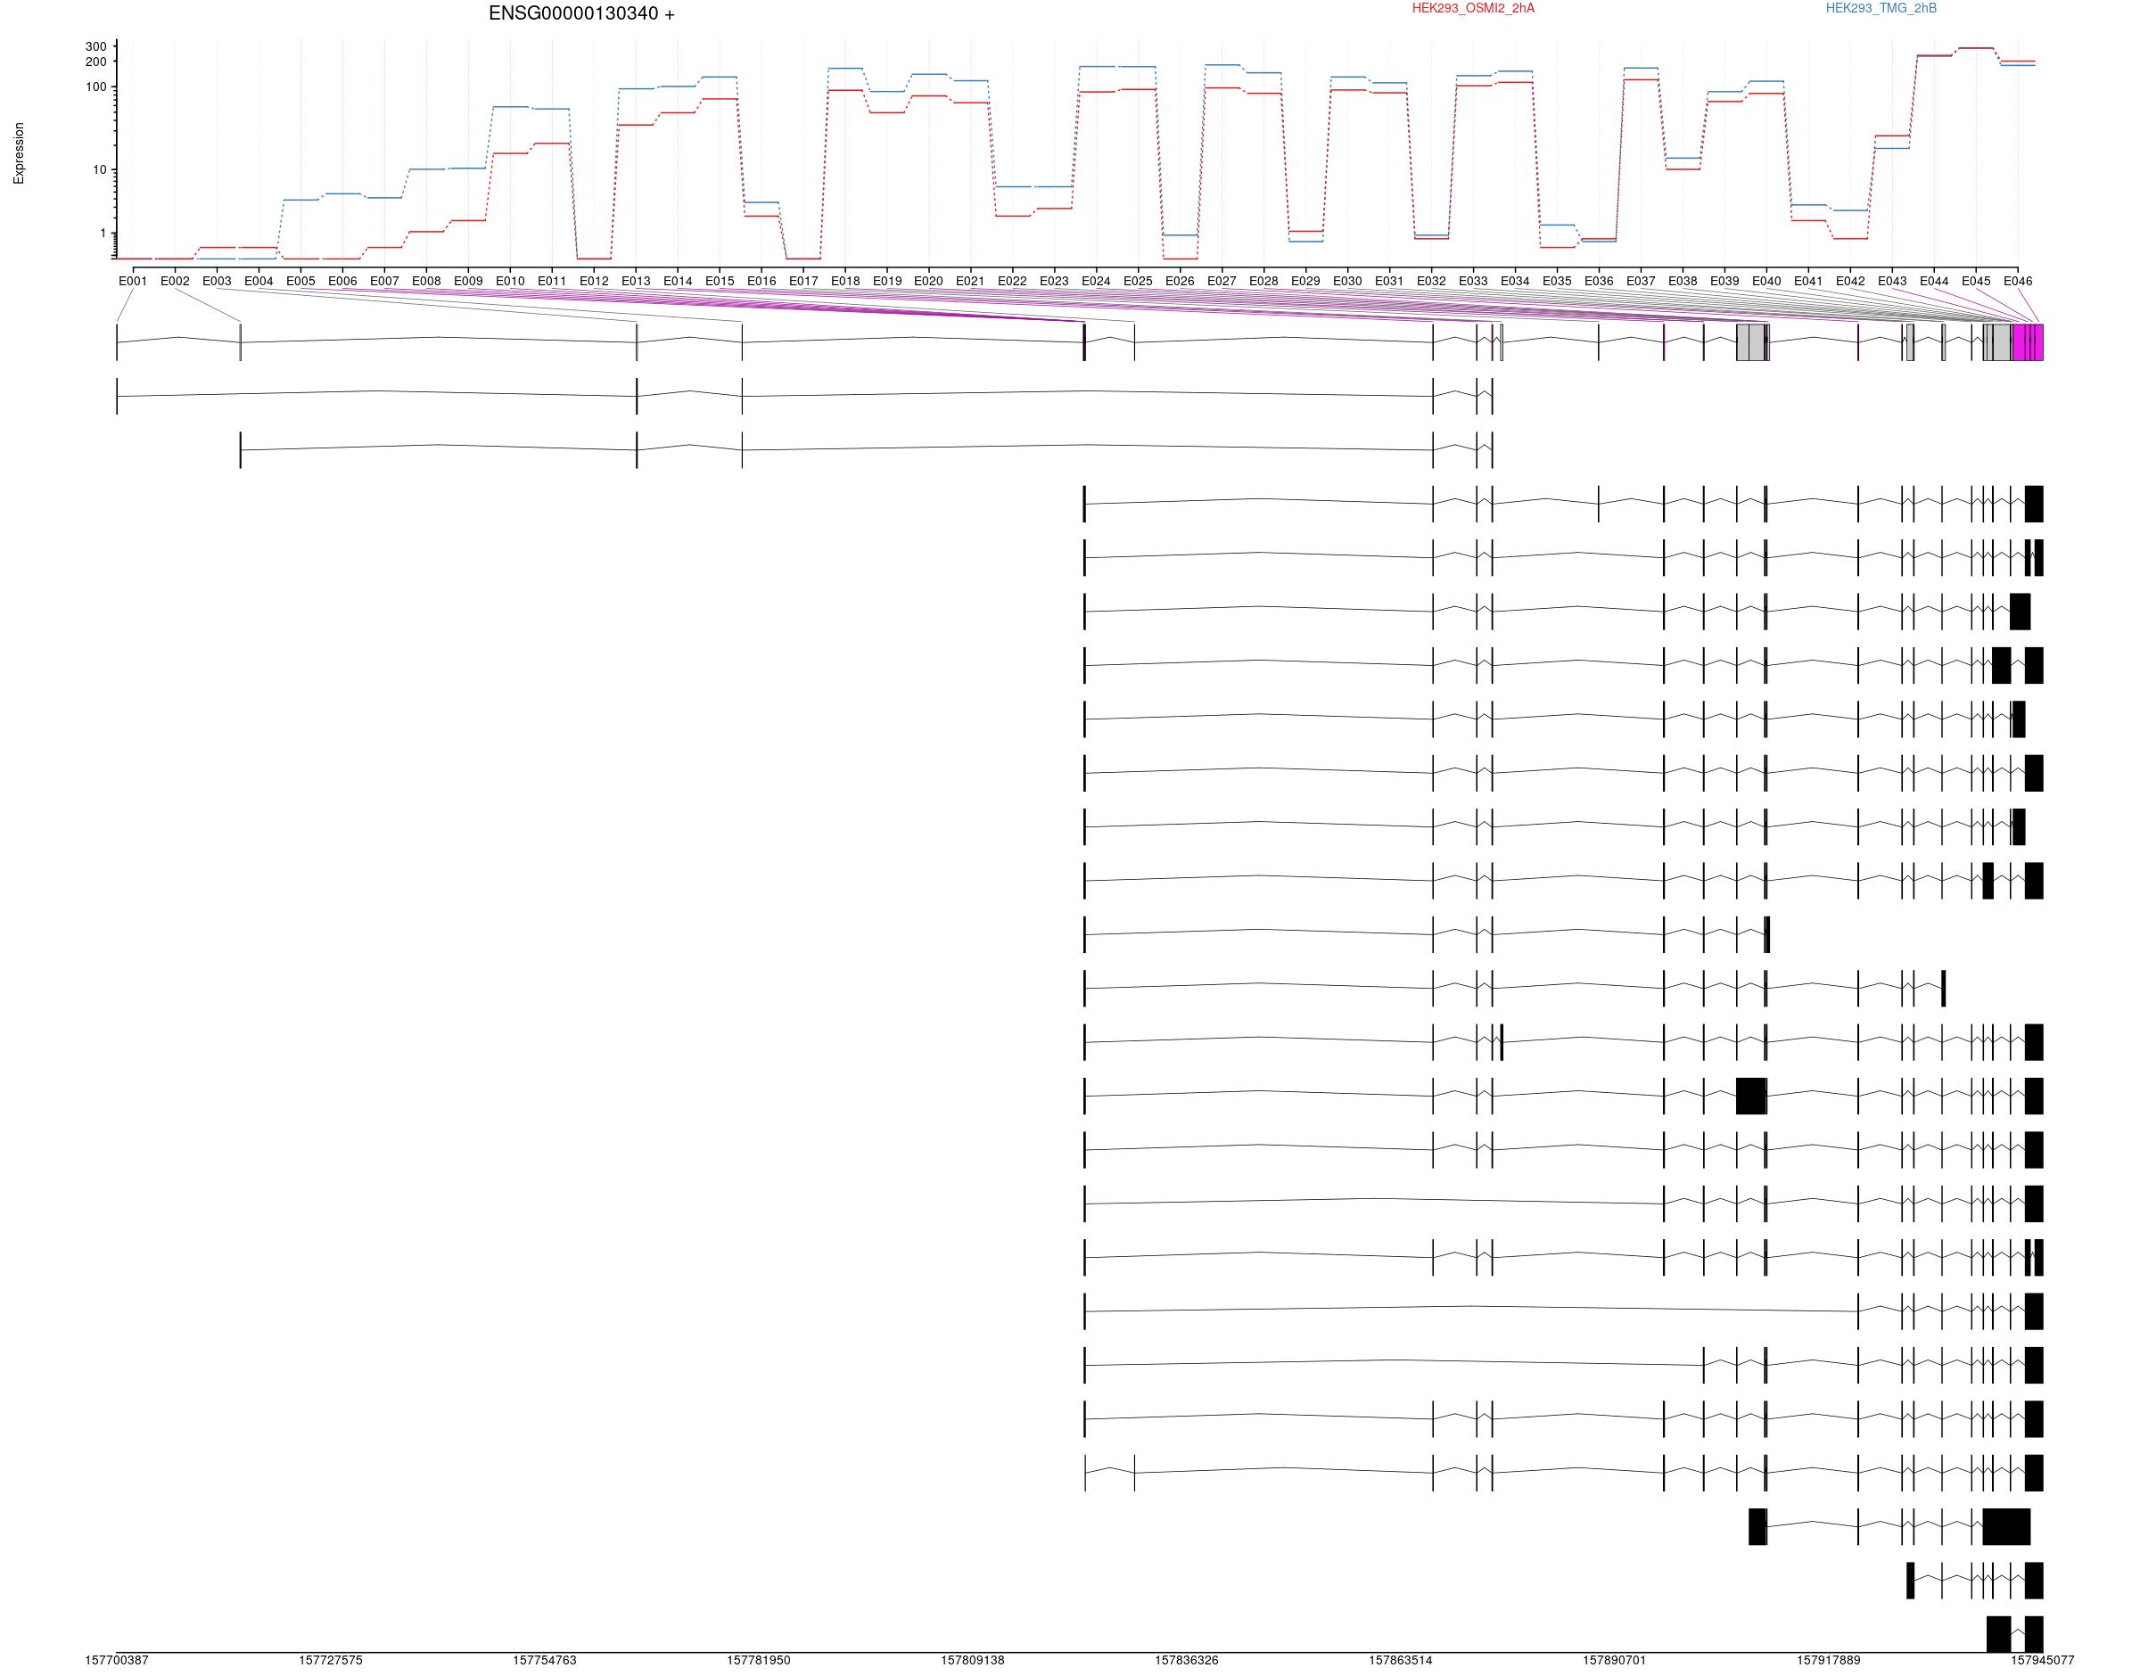Viewport: 2140px width, 1676px height.
Task: Click exon label E038
Action: pos(1683,282)
